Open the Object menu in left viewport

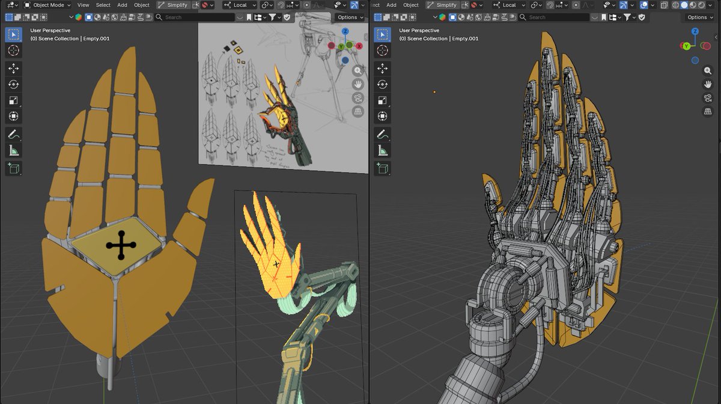(x=142, y=5)
